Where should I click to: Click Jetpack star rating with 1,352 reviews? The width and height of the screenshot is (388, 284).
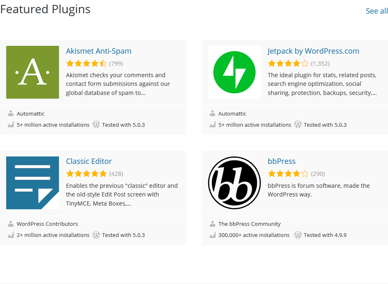[x=288, y=64]
